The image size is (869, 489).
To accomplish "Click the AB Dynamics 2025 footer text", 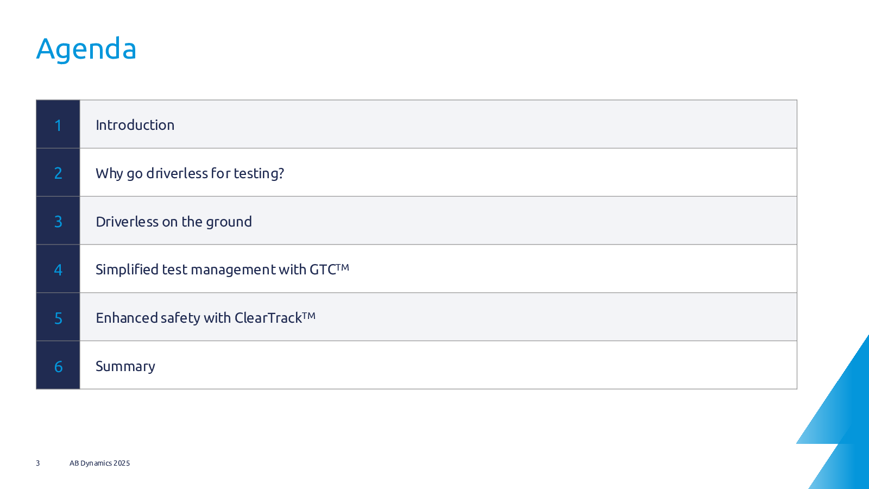I will tap(100, 463).
